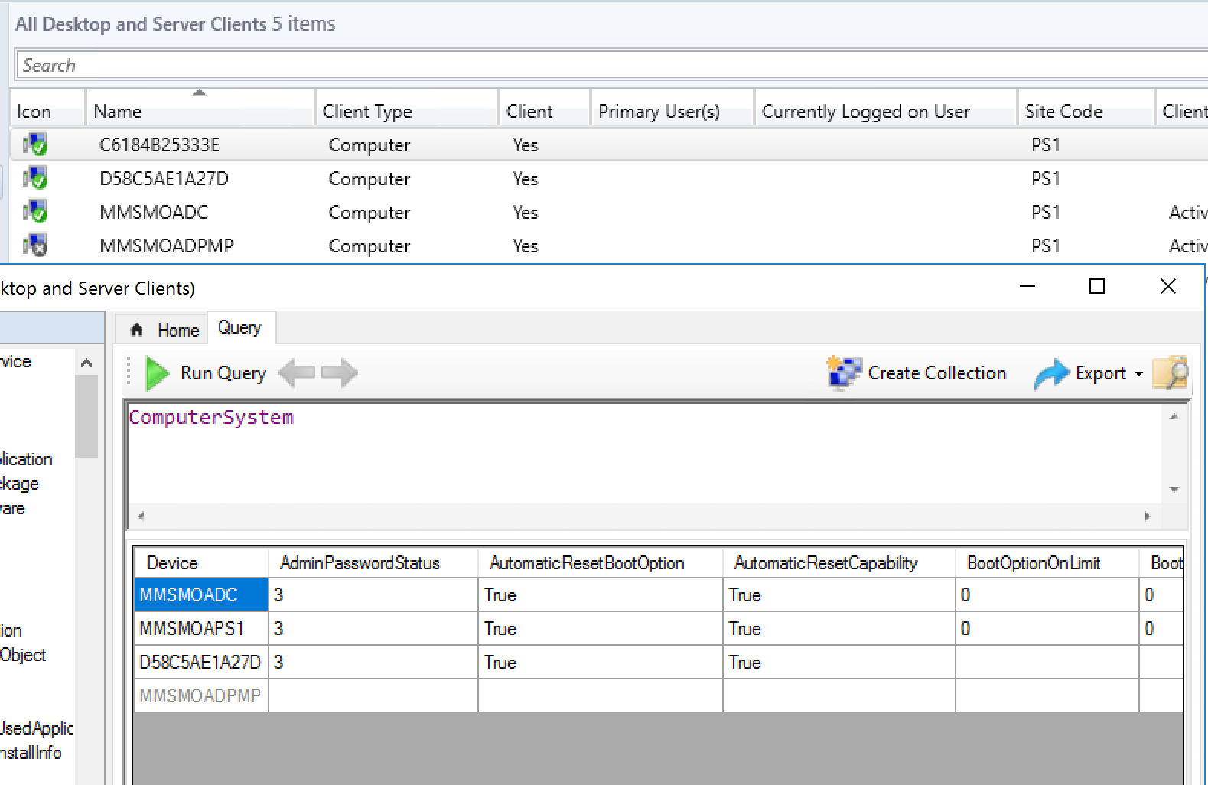The width and height of the screenshot is (1208, 785).
Task: Click the folder search icon beside Export
Action: point(1171,373)
